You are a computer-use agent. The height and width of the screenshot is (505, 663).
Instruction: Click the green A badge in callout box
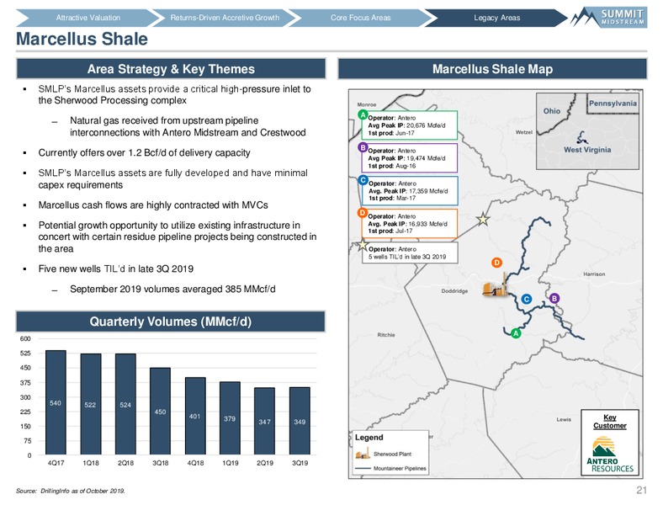(x=363, y=114)
